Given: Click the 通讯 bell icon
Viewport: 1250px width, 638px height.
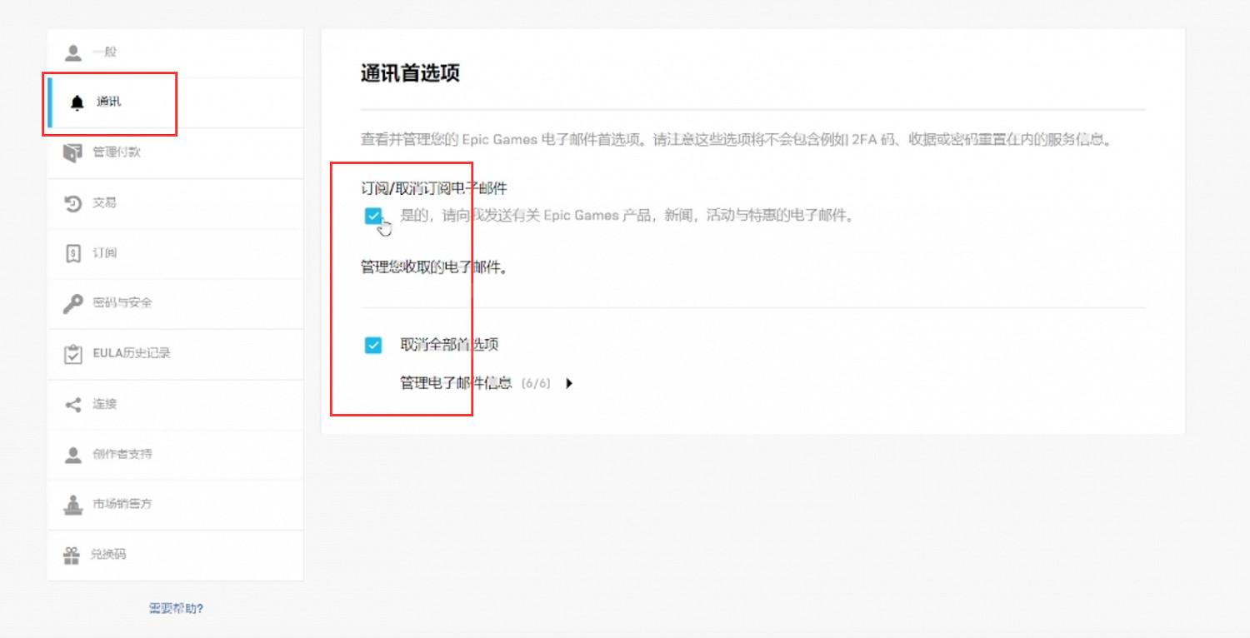Looking at the screenshot, I should [76, 102].
